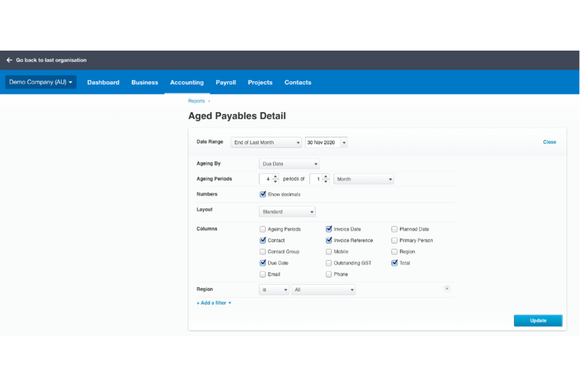This screenshot has height=387, width=580.
Task: Enable the Ageing Periods column
Action: tap(263, 229)
